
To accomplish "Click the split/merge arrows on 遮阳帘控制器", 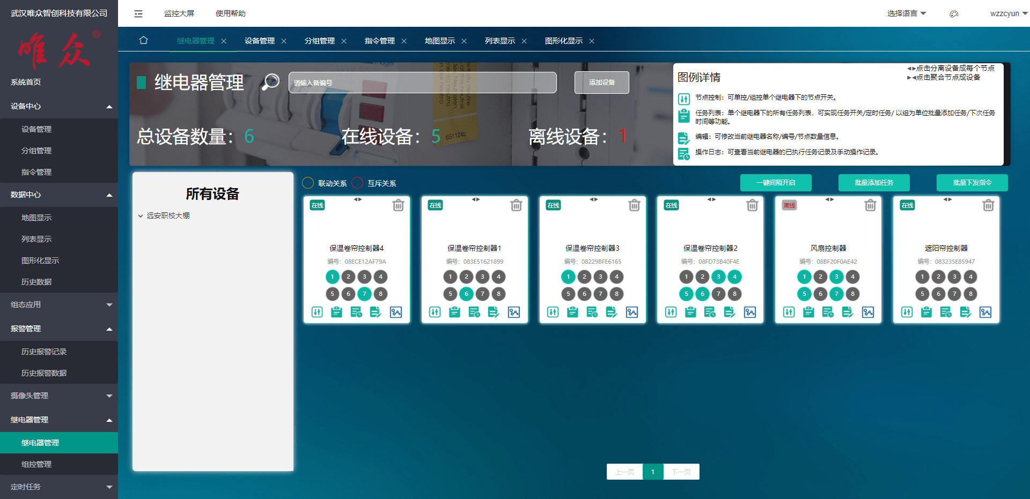I will pos(947,199).
